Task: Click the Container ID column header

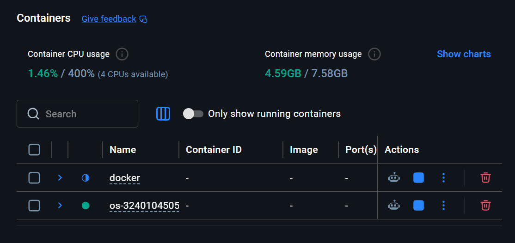Action: point(214,150)
